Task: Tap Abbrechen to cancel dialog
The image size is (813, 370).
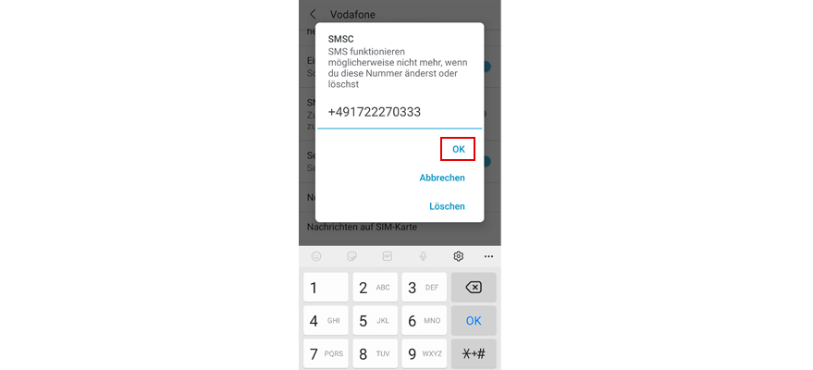Action: pos(442,178)
